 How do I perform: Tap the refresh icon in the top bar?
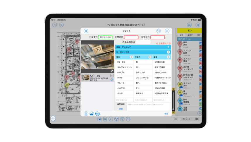(61, 25)
